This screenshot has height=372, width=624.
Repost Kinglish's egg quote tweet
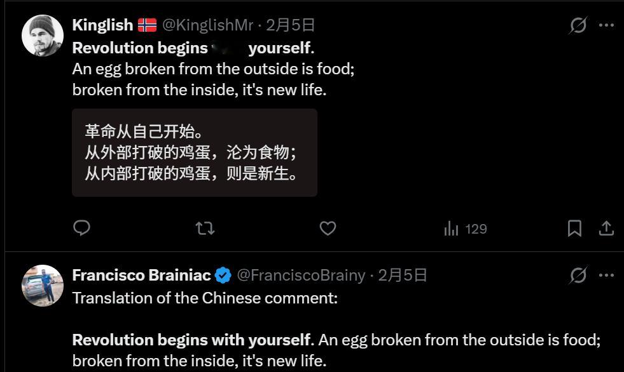click(205, 228)
